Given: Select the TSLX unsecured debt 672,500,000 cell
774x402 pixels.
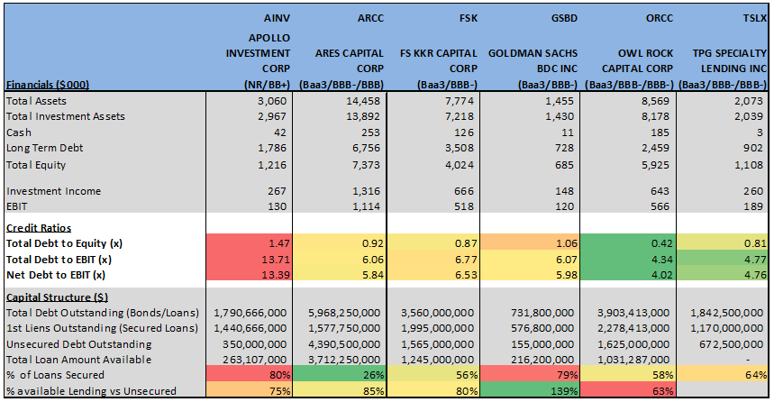Looking at the screenshot, I should (731, 344).
